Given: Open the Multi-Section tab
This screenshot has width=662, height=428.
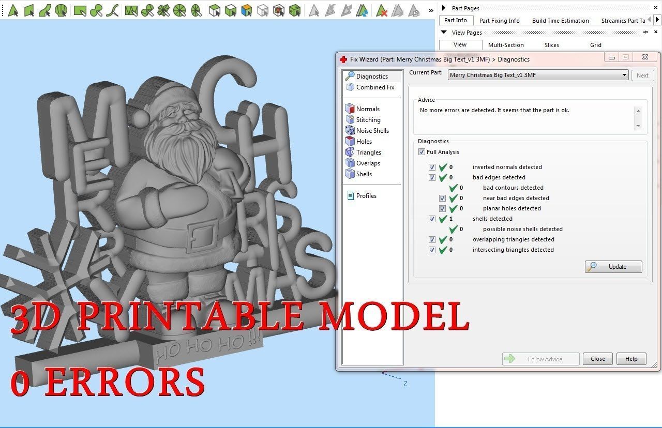Looking at the screenshot, I should pos(506,45).
